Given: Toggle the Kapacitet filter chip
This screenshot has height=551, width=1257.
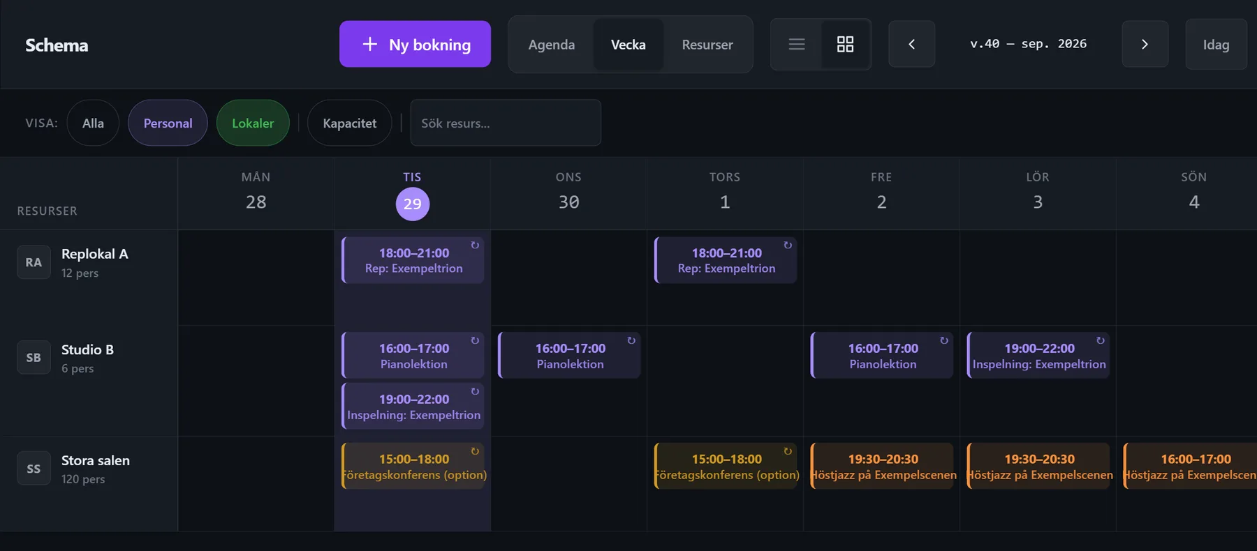Looking at the screenshot, I should [x=349, y=123].
